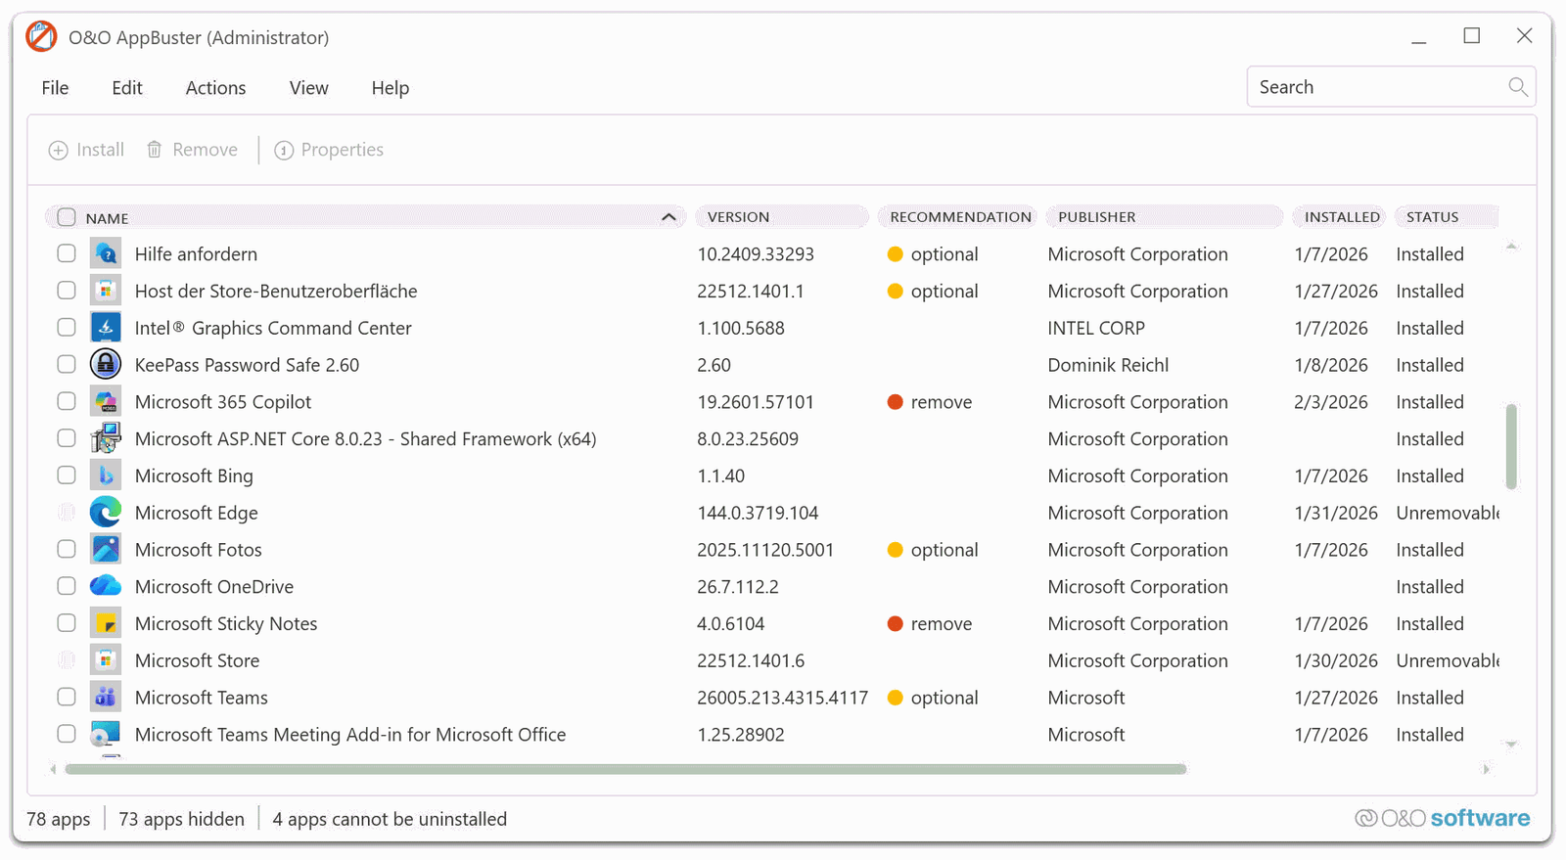Toggle sort arrow on NAME column
The height and width of the screenshot is (860, 1566).
coord(668,217)
